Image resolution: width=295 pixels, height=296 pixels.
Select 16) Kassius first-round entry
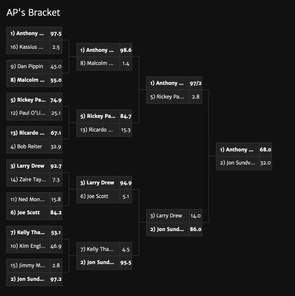click(34, 47)
